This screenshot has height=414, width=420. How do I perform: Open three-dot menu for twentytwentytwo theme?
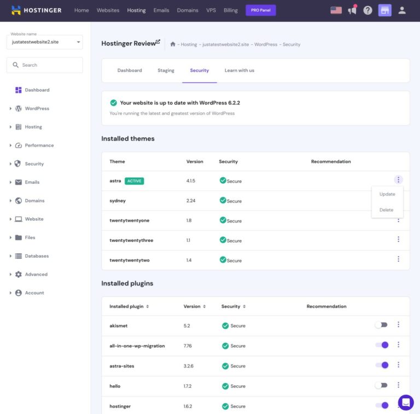398,259
